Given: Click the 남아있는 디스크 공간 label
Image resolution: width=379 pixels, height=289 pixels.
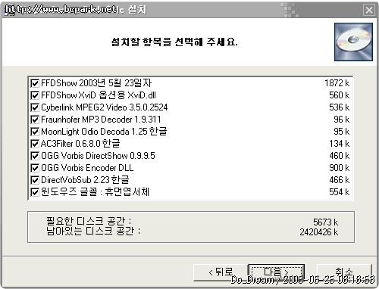Looking at the screenshot, I should (93, 231).
